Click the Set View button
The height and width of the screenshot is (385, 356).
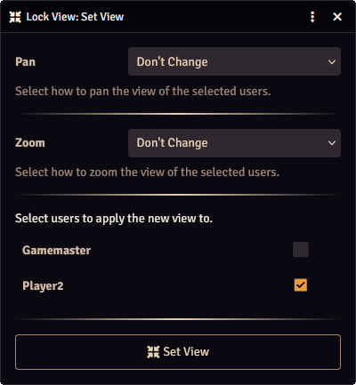(x=178, y=352)
